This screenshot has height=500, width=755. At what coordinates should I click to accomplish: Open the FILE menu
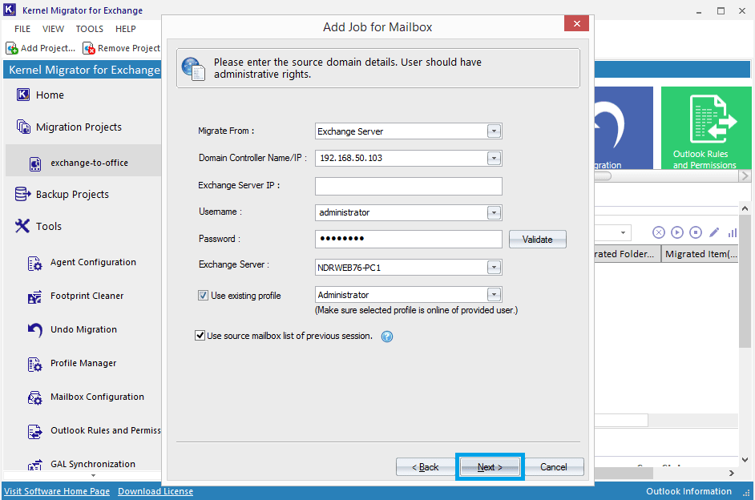click(22, 29)
